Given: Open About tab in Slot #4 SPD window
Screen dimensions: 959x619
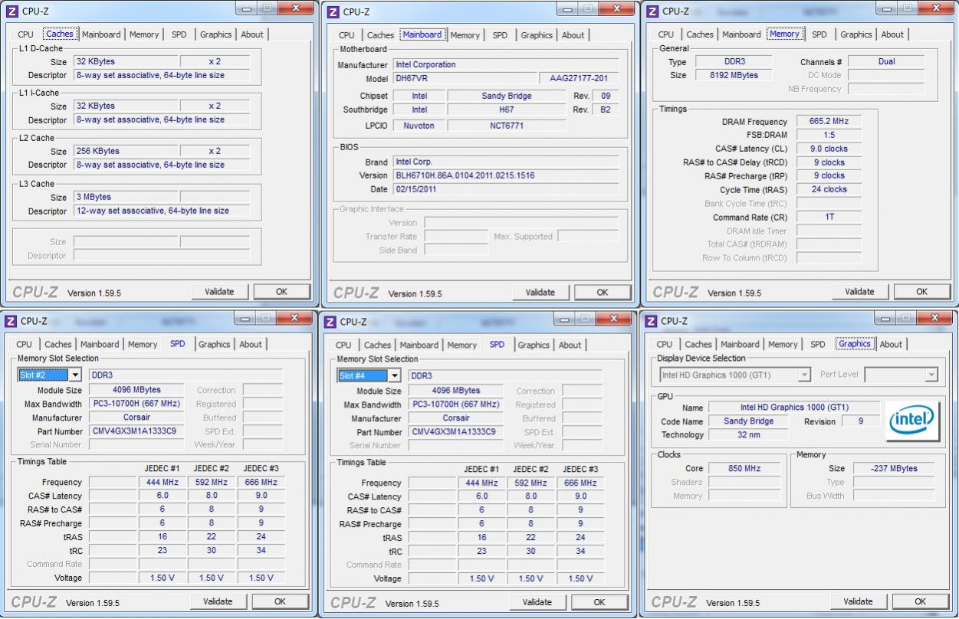Looking at the screenshot, I should click(x=570, y=346).
